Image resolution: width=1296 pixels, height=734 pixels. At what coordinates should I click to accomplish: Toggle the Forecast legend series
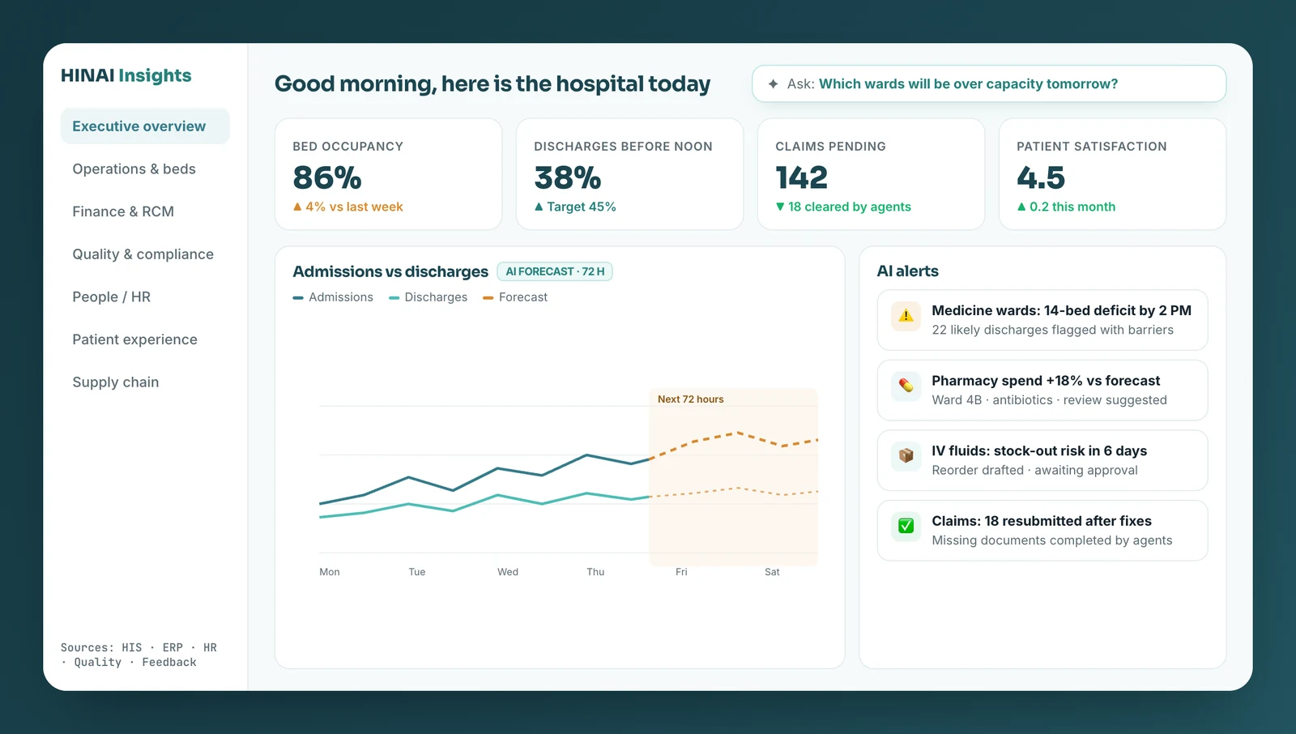tap(515, 297)
